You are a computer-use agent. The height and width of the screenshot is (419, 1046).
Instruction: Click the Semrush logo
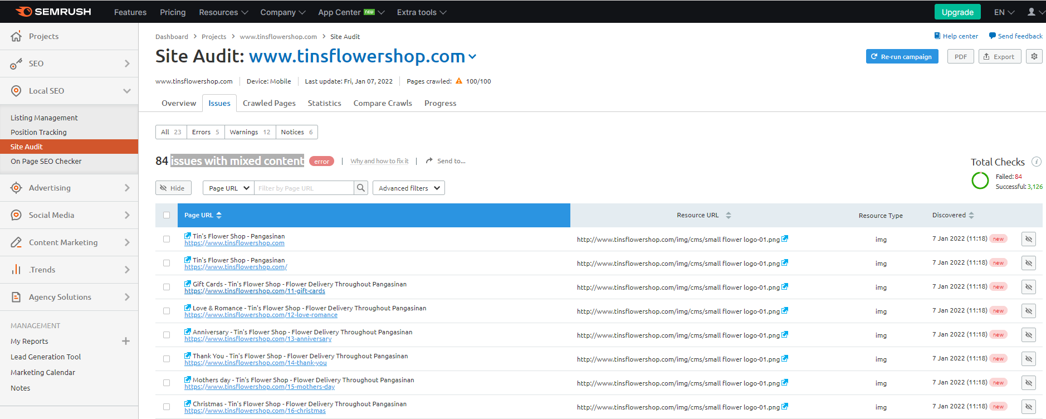(53, 12)
